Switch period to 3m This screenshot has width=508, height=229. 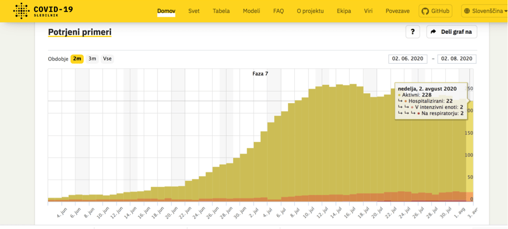point(92,59)
